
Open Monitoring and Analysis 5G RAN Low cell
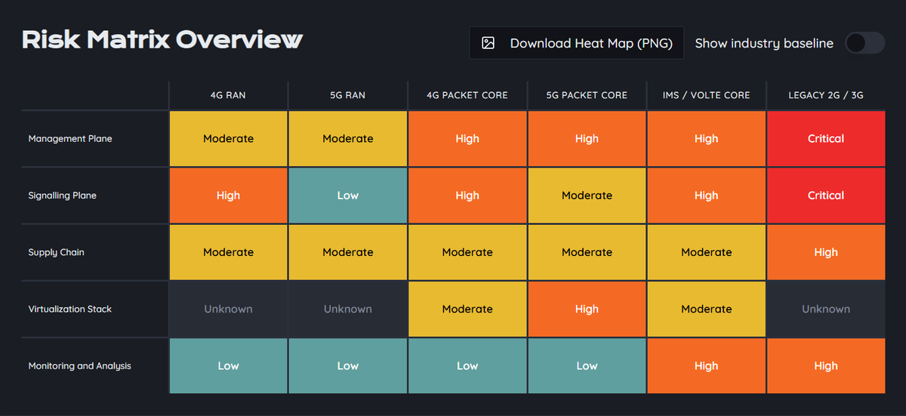[348, 366]
